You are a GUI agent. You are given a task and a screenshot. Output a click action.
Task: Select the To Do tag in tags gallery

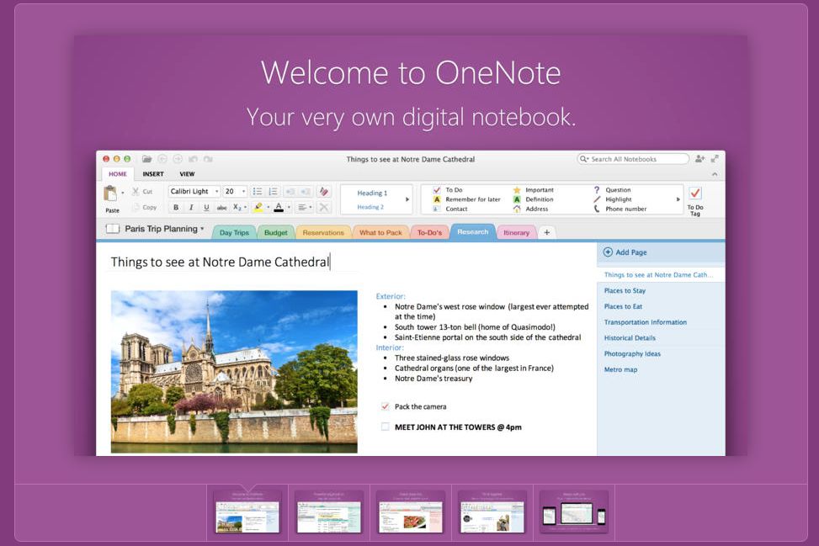(448, 190)
